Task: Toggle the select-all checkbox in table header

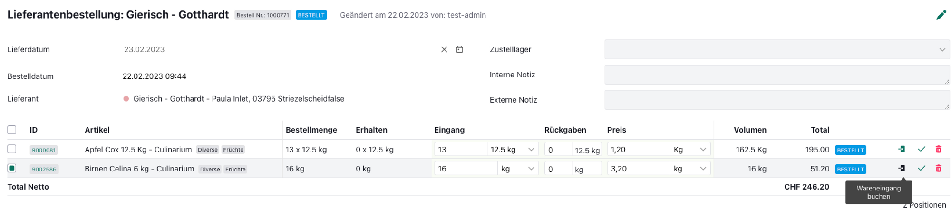Action: 12,130
